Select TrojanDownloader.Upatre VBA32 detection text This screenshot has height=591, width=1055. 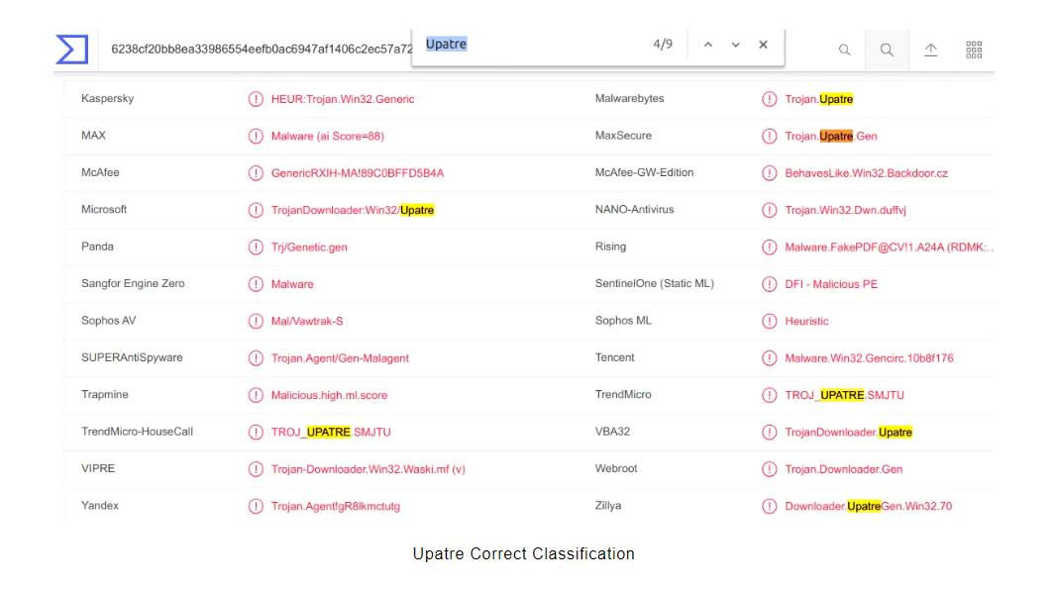click(848, 432)
